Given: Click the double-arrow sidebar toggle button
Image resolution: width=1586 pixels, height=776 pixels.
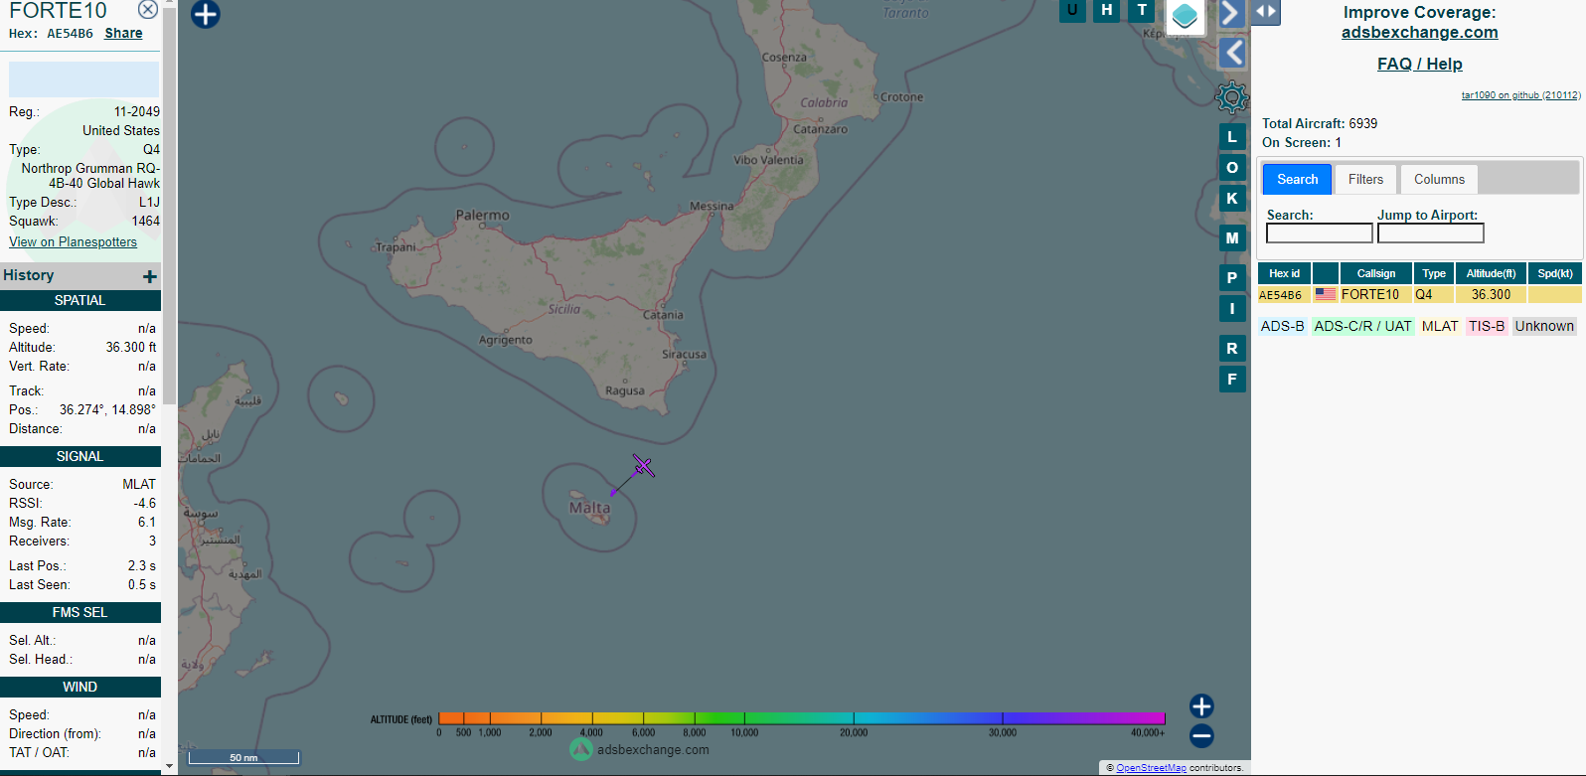Looking at the screenshot, I should (1266, 12).
